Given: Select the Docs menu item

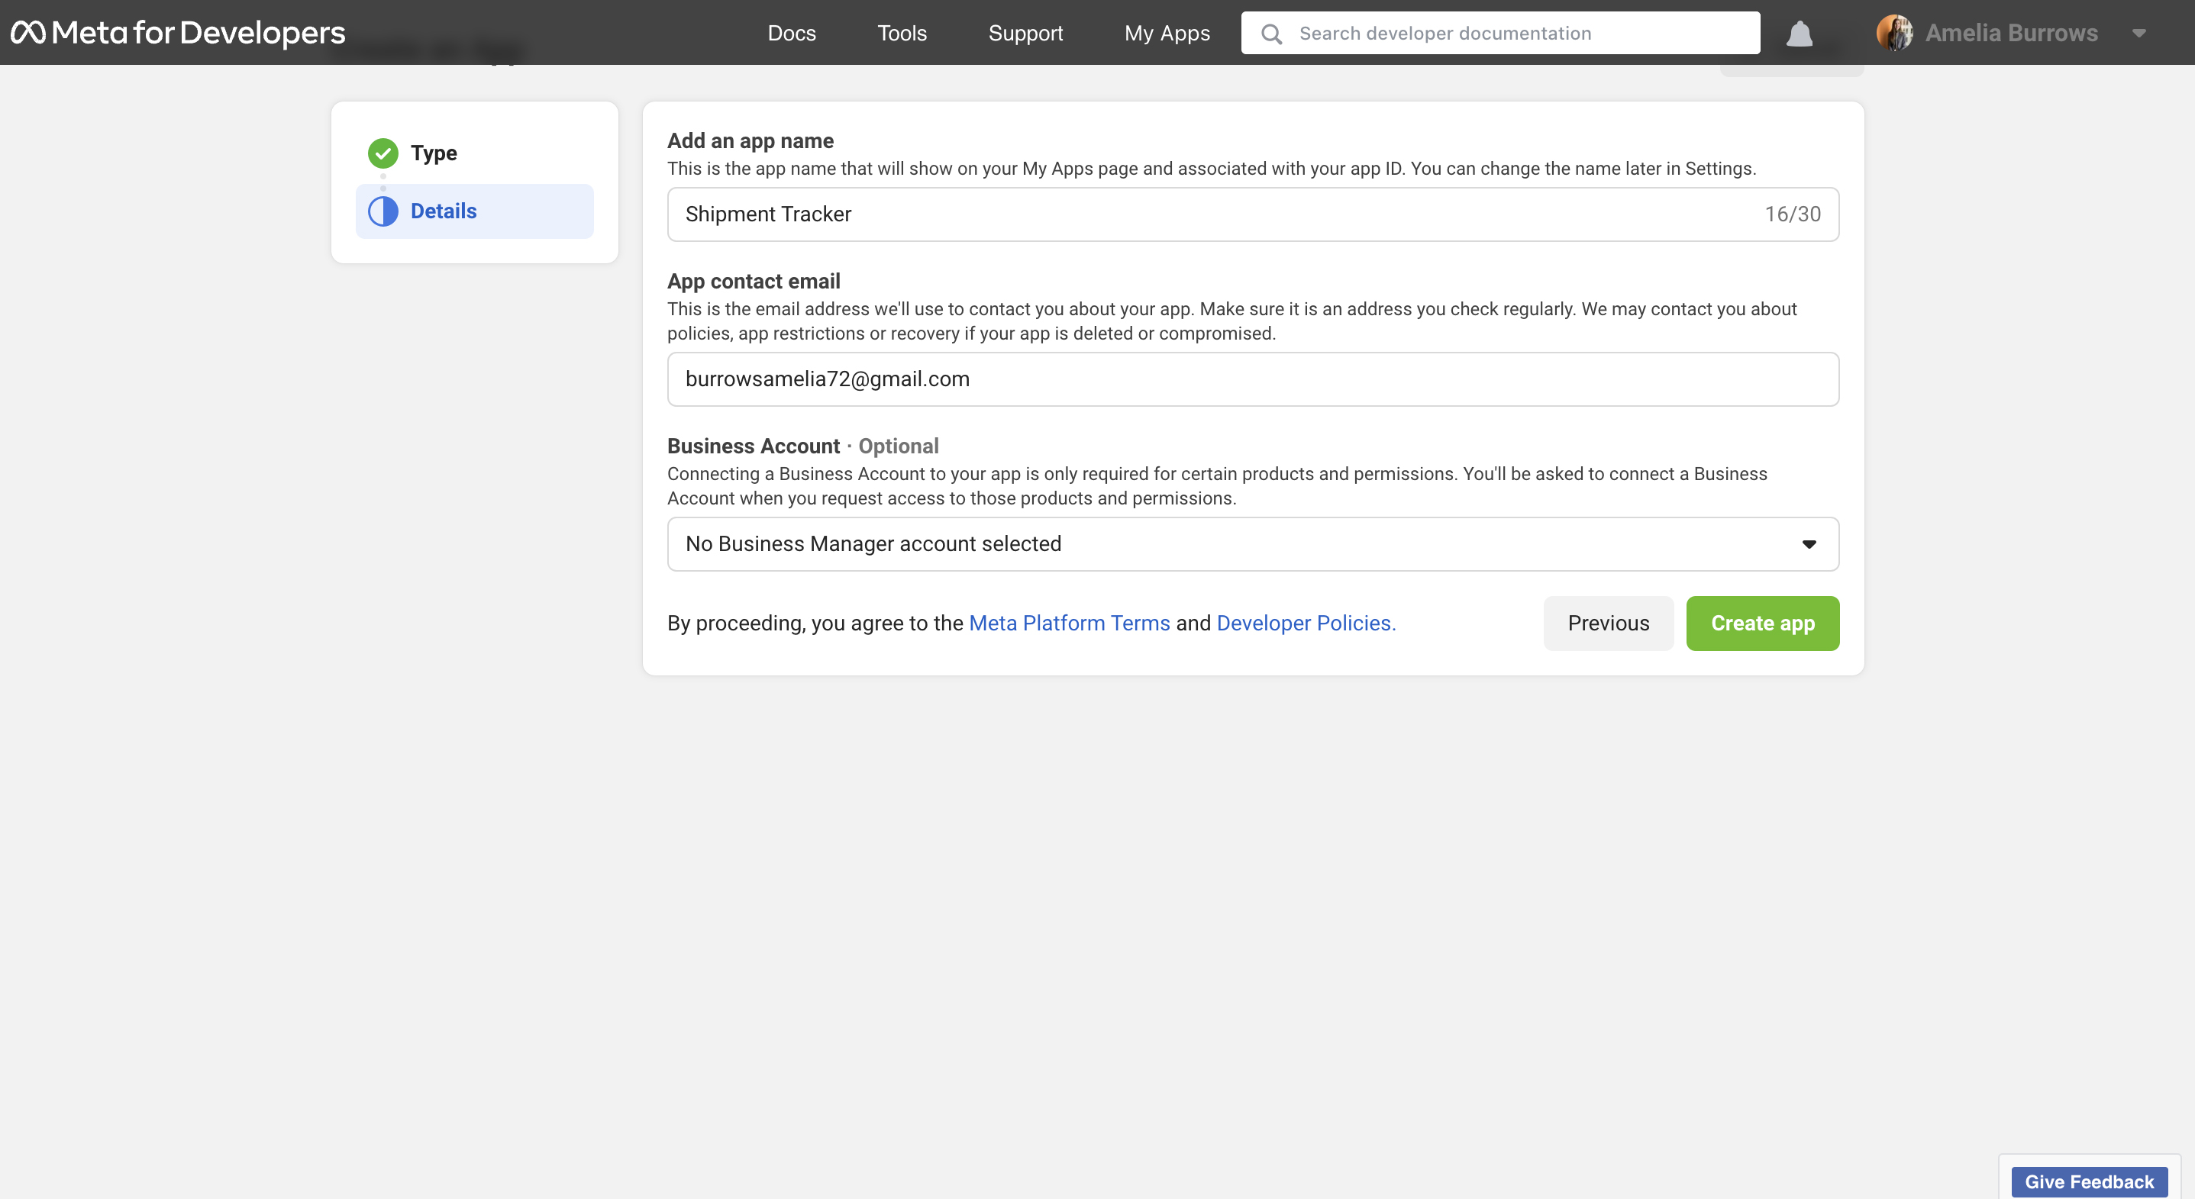Looking at the screenshot, I should click(x=791, y=34).
